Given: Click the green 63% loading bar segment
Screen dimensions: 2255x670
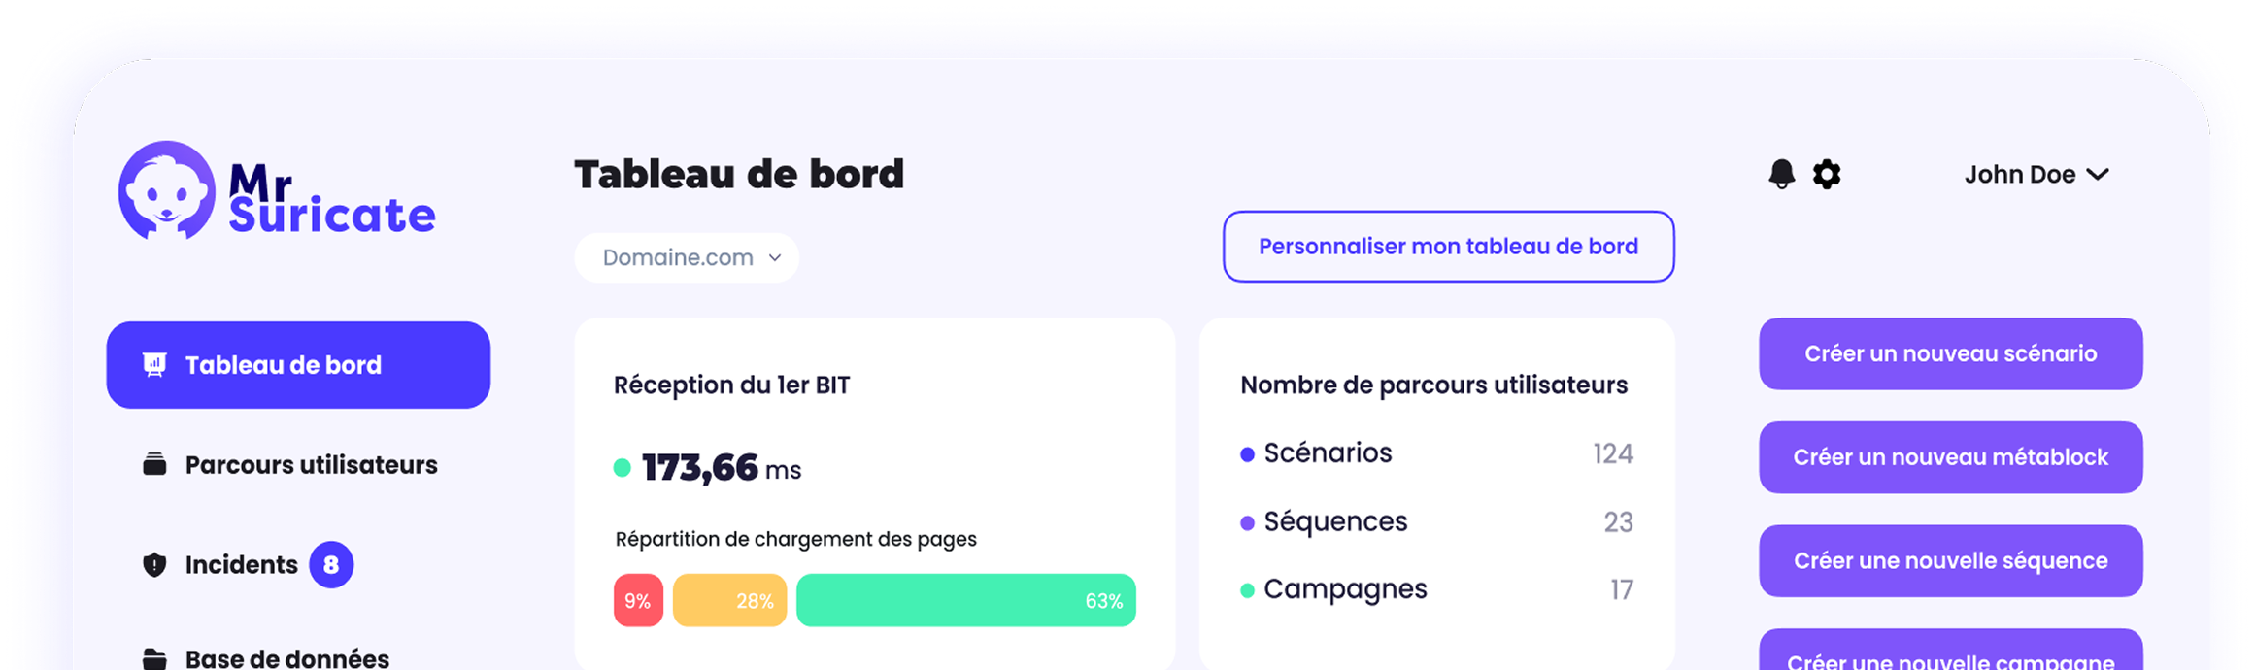Looking at the screenshot, I should tap(965, 600).
